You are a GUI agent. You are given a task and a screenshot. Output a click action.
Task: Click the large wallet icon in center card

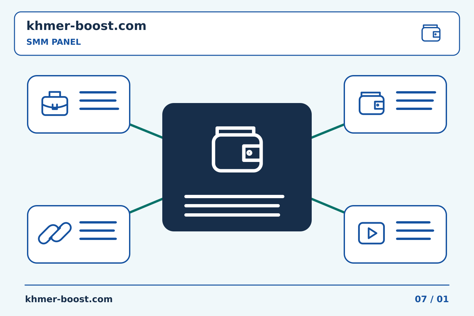coord(237,149)
